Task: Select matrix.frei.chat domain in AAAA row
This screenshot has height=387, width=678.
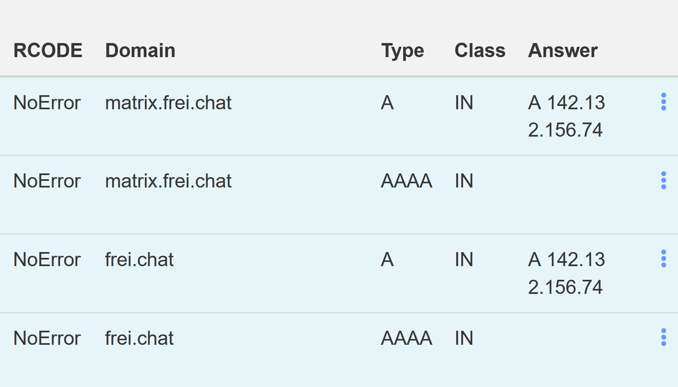Action: coord(168,181)
